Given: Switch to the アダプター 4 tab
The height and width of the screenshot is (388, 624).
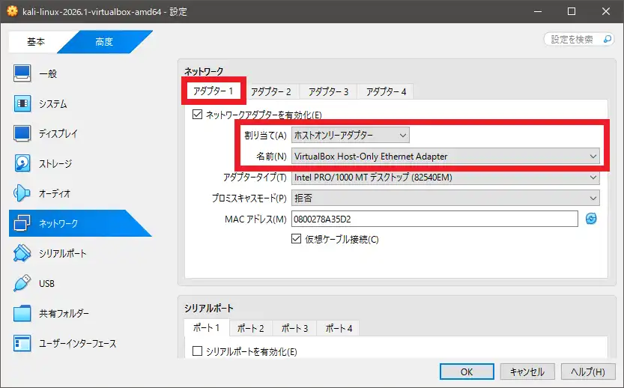Looking at the screenshot, I should click(386, 92).
